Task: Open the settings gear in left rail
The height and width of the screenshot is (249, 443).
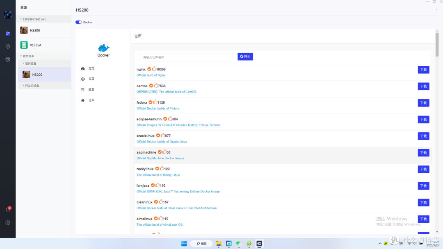Action: click(8, 223)
